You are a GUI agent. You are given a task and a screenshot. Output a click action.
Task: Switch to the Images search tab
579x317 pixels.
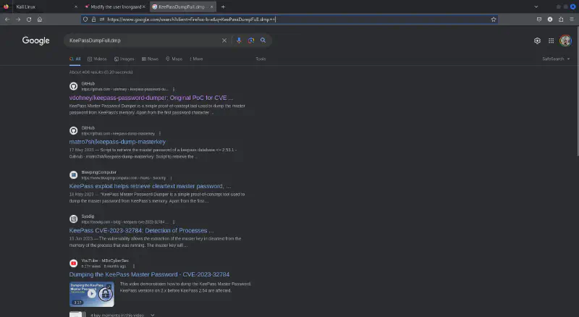click(x=124, y=59)
